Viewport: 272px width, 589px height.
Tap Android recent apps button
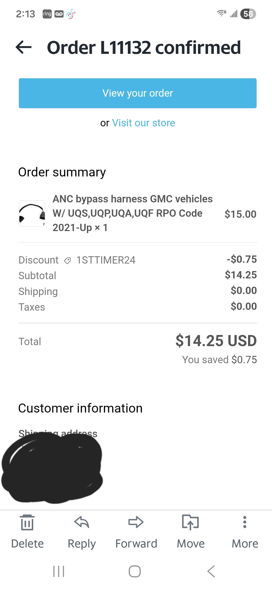click(59, 571)
